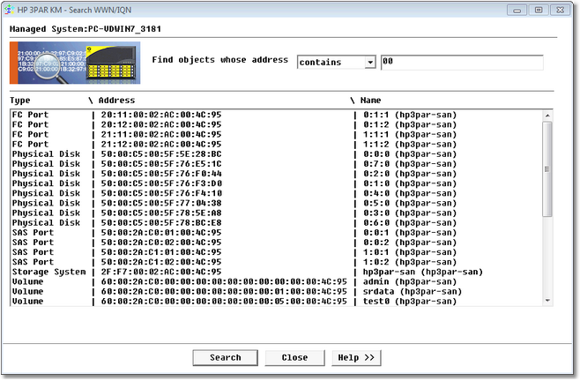Click the Address column header
This screenshot has width=580, height=381.
(x=117, y=101)
